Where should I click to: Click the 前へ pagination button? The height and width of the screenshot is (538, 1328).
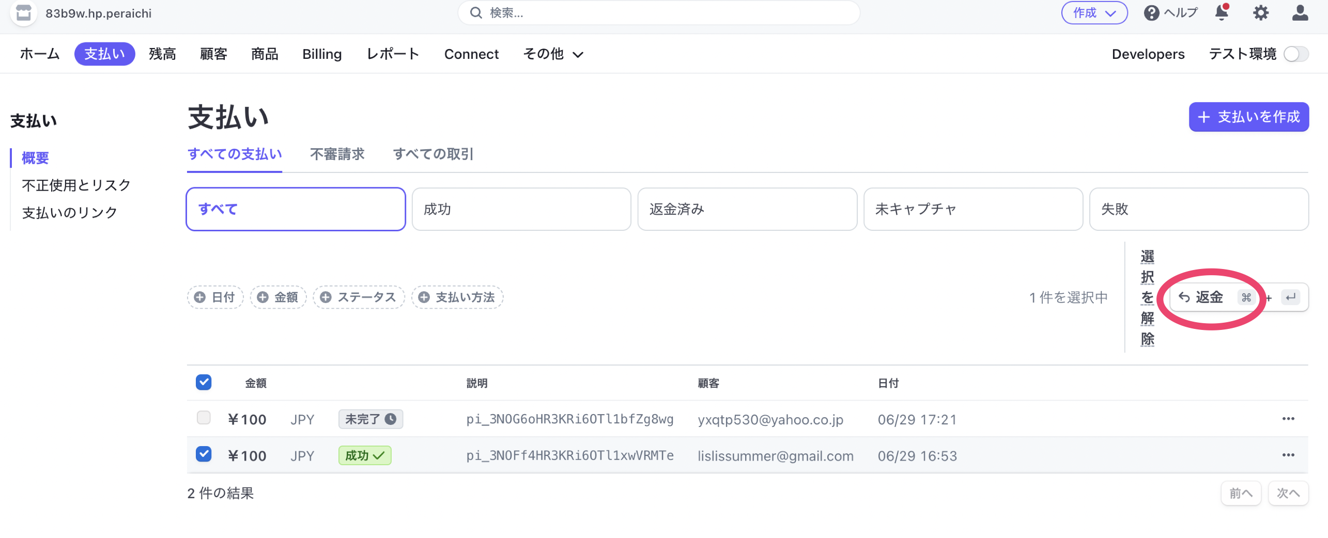(x=1241, y=494)
